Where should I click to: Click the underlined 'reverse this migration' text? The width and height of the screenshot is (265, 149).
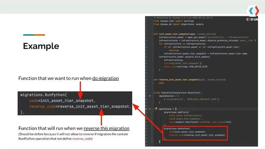pyautogui.click(x=106, y=128)
